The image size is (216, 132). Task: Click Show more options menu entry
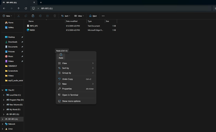tap(71, 101)
